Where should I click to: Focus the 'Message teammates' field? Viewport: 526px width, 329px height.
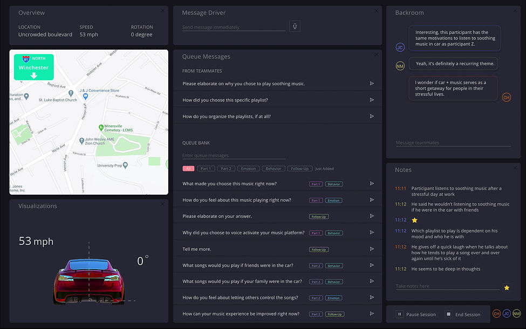453,143
